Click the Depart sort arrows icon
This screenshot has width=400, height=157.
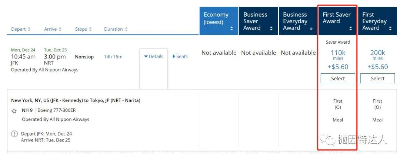click(29, 29)
